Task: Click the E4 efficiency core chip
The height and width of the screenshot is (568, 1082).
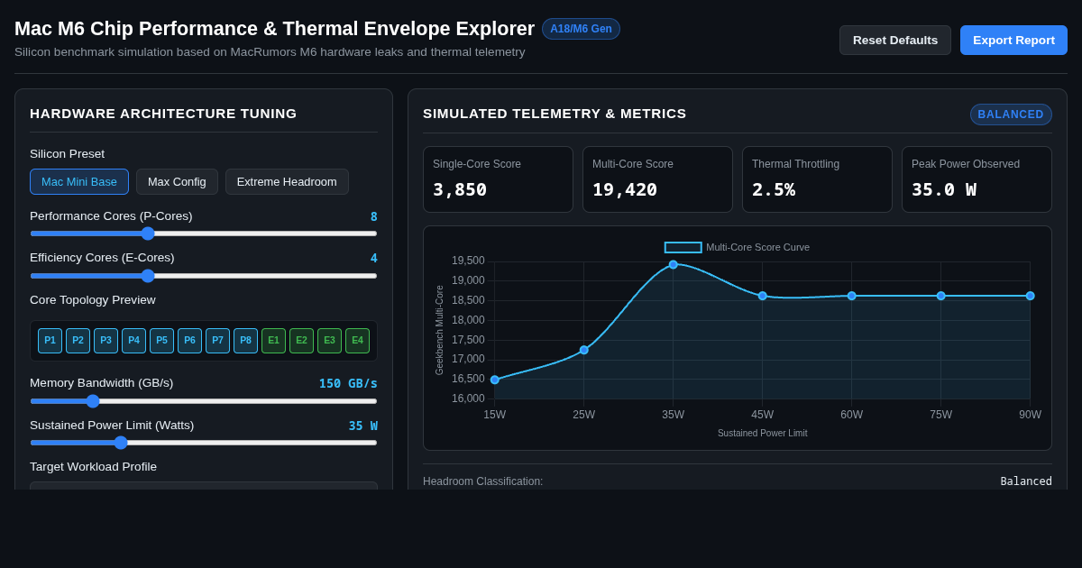Action: [x=357, y=341]
